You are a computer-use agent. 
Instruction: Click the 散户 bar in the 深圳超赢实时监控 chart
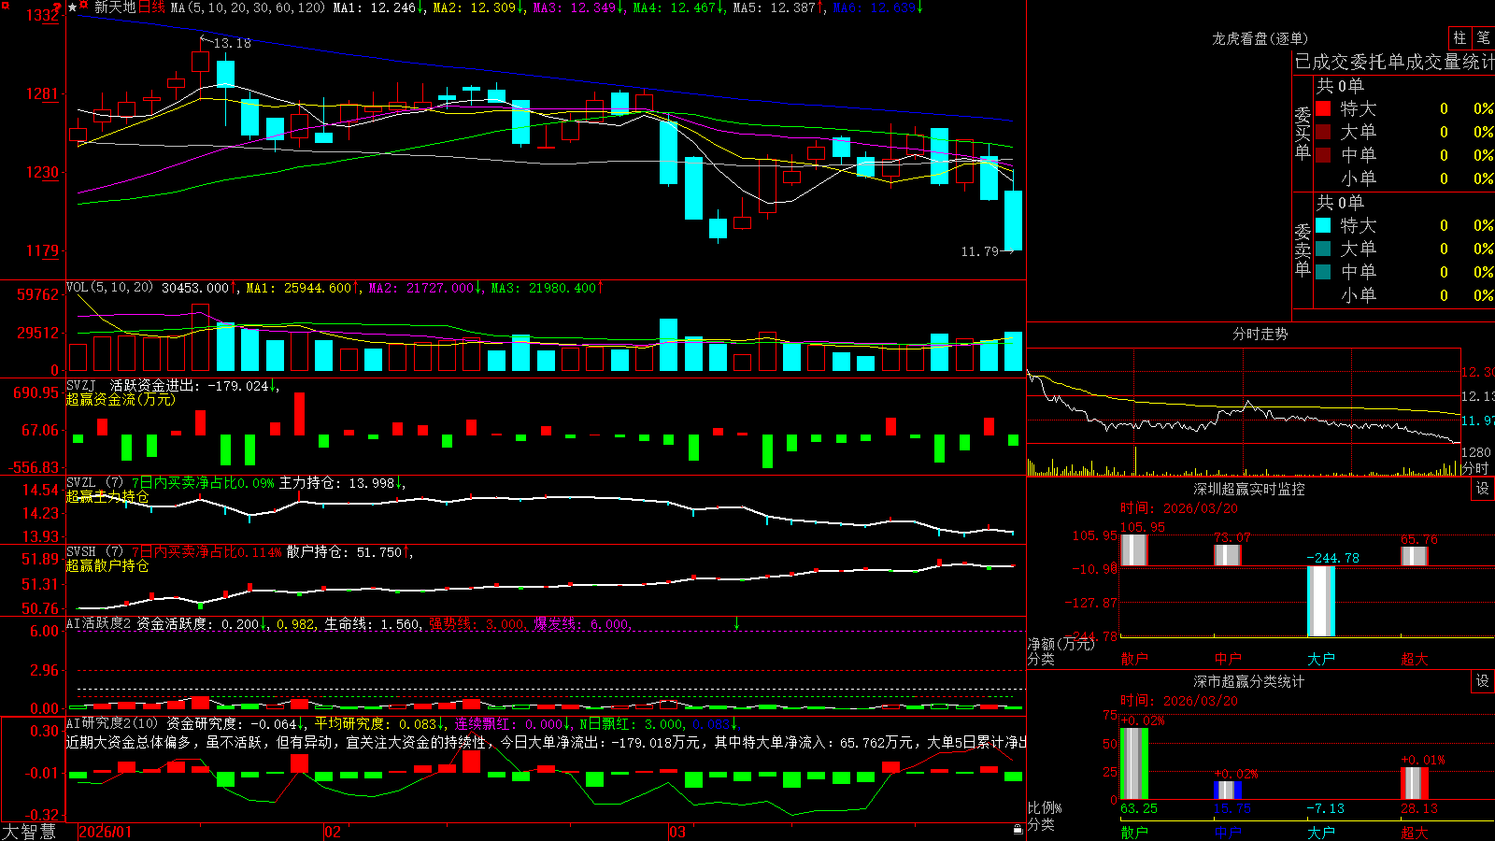point(1133,549)
